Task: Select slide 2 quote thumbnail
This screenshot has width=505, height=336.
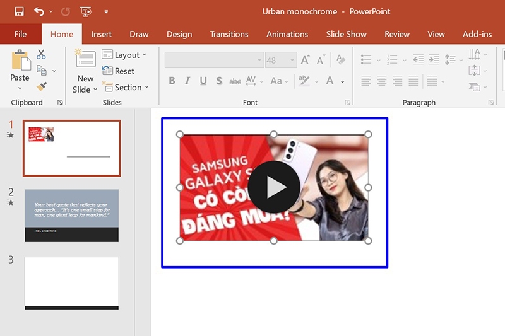Action: (x=71, y=216)
